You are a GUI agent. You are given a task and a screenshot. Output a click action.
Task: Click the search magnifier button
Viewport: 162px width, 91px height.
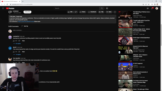coord(102,8)
